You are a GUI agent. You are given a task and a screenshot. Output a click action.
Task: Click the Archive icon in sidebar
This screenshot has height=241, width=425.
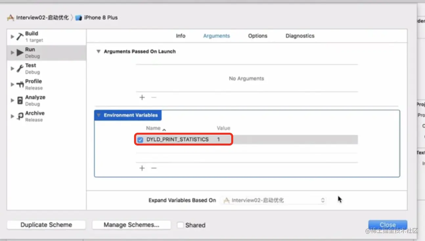20,116
